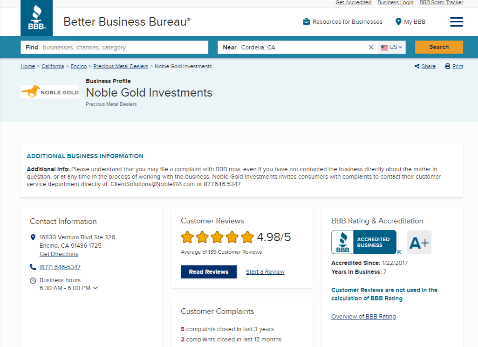Viewport: 478px width, 347px height.
Task: Click the BBB Accredited Business seal
Action: [x=364, y=242]
